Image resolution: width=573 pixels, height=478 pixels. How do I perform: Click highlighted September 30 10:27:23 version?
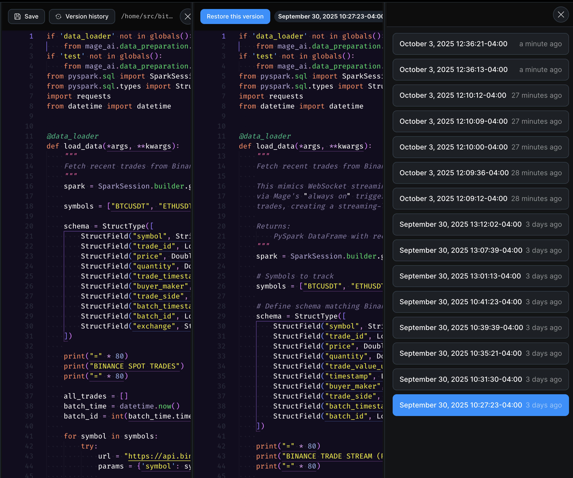click(x=480, y=405)
